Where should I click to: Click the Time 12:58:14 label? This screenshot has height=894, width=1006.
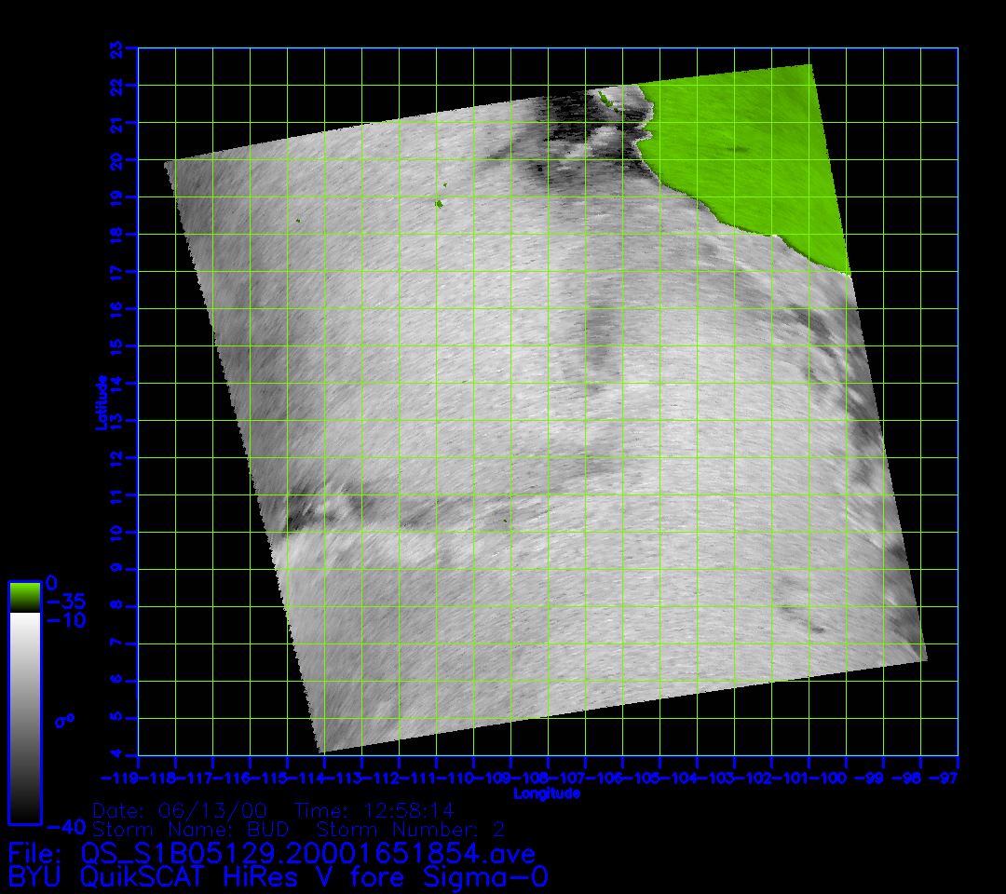point(374,810)
